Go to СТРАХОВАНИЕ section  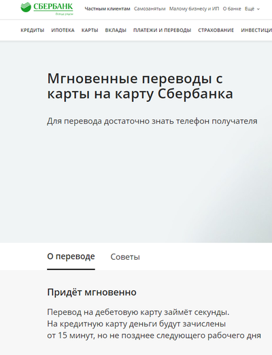[x=216, y=30]
